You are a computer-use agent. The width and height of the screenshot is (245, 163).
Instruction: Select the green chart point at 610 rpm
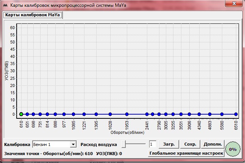point(21,114)
